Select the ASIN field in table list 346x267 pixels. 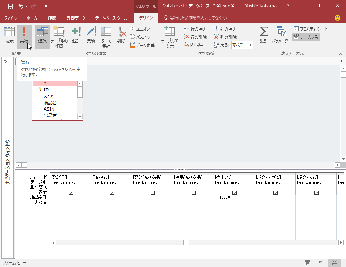click(x=49, y=109)
